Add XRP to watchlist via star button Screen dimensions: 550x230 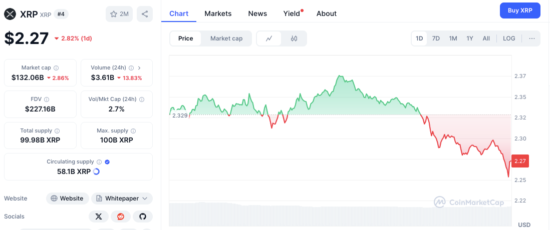click(x=119, y=14)
